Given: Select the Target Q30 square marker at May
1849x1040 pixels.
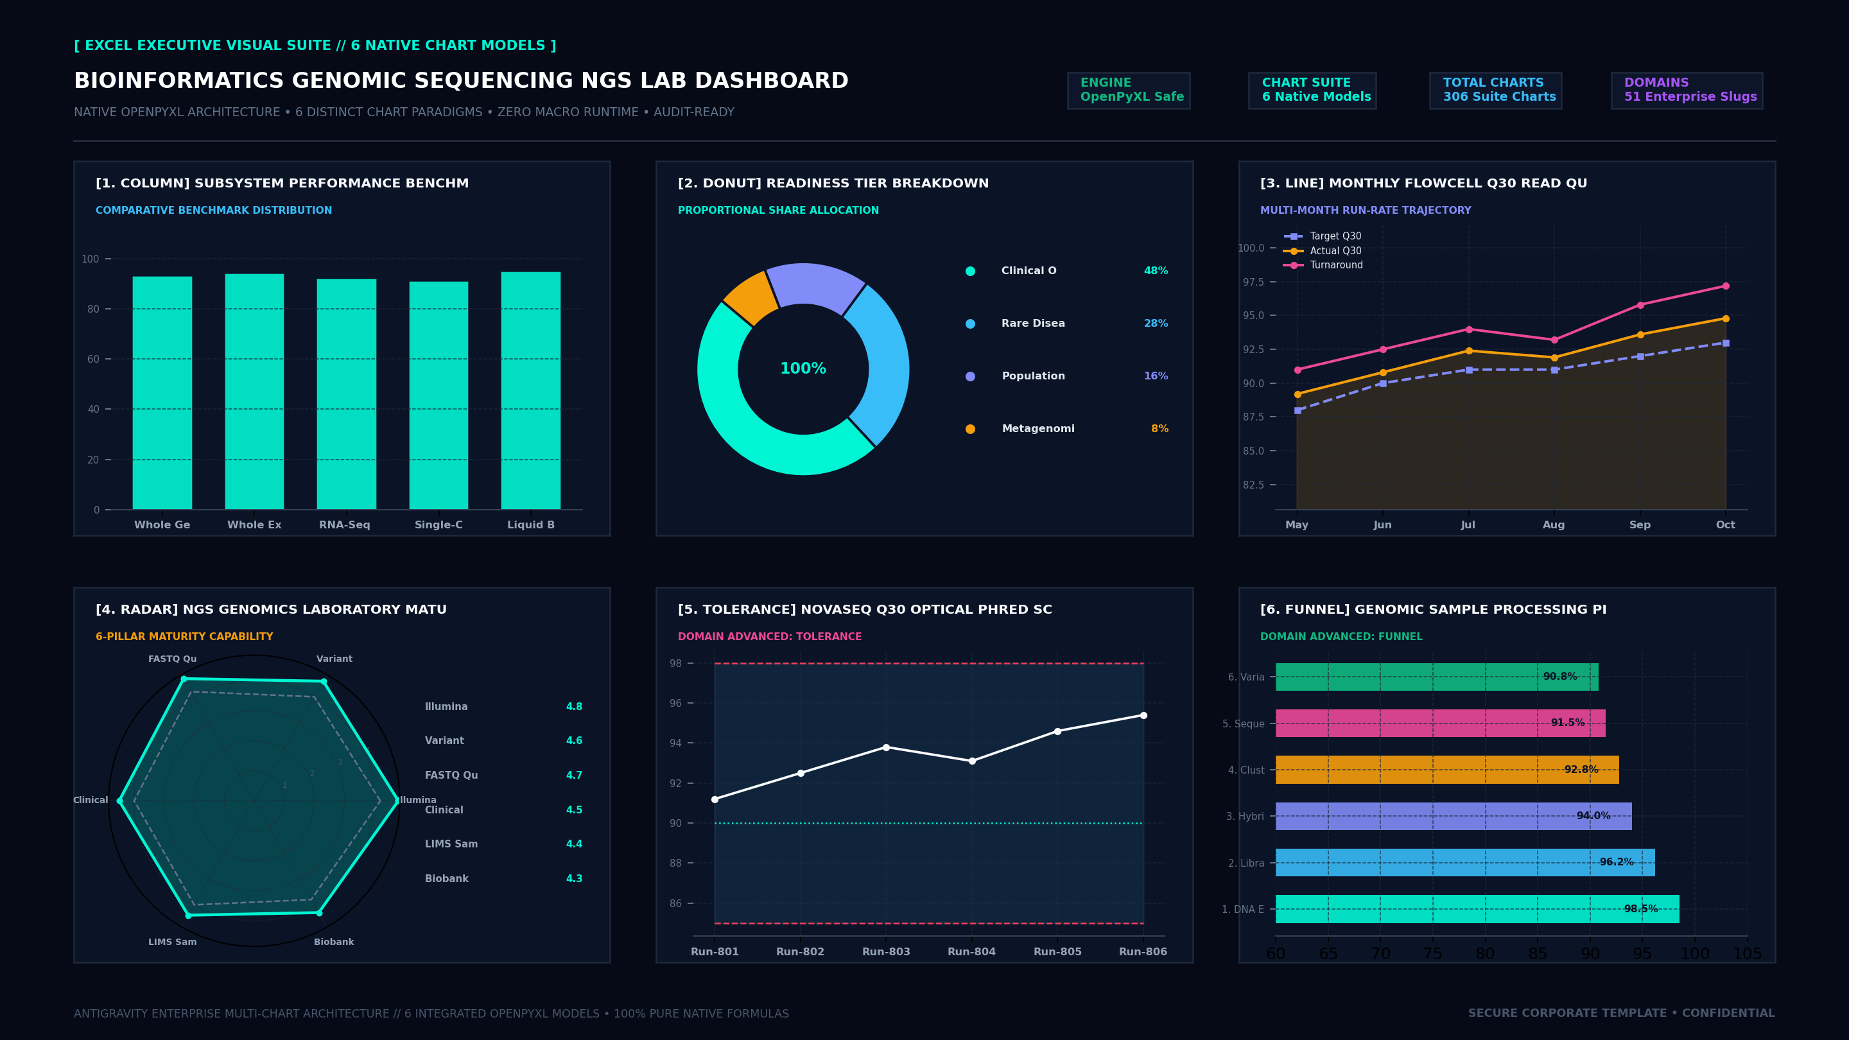Looking at the screenshot, I should [1298, 411].
